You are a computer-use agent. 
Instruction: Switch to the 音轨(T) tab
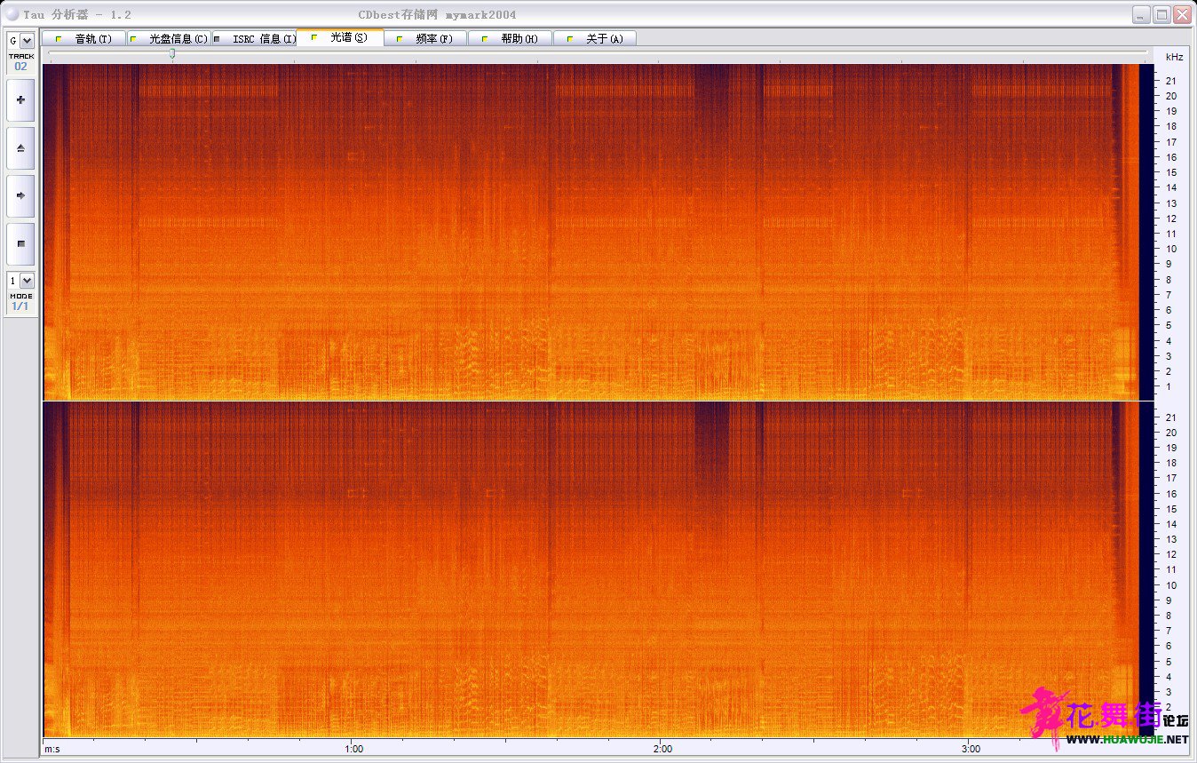83,38
